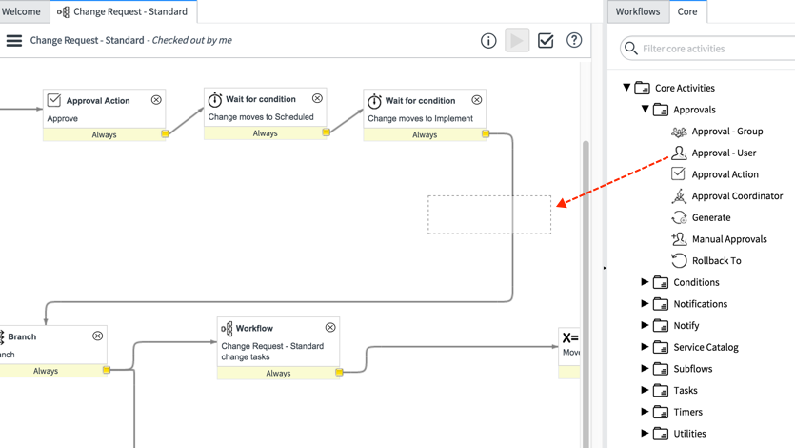Expand the Utilities folder
Image resolution: width=795 pixels, height=448 pixels.
(x=645, y=433)
